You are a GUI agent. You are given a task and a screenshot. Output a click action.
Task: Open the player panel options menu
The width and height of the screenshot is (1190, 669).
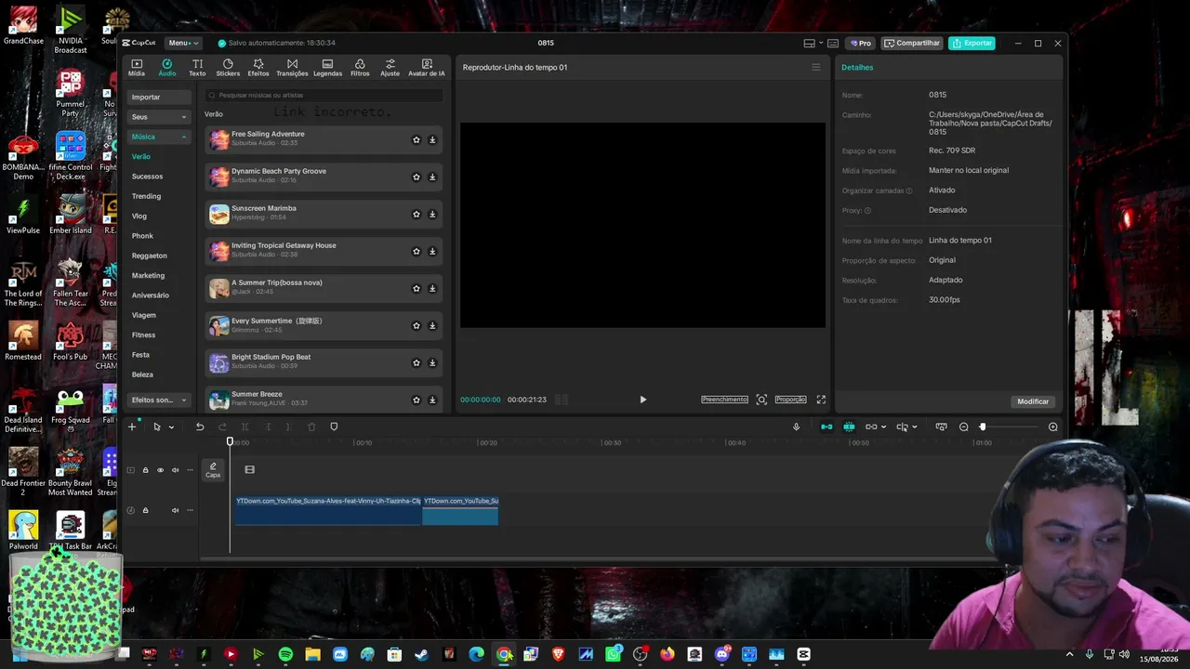[x=816, y=67]
